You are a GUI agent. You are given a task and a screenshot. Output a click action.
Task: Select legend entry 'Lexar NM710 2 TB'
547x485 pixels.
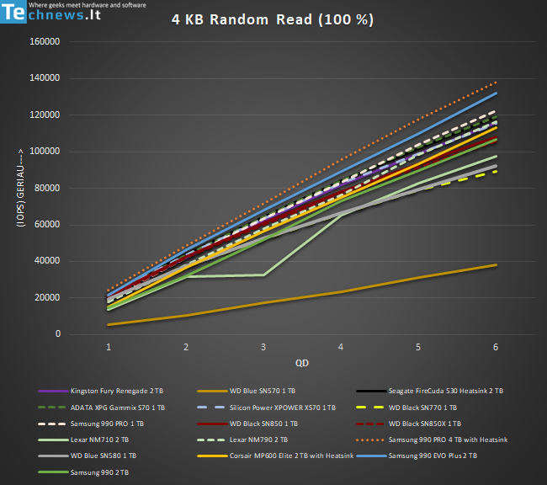(x=83, y=440)
